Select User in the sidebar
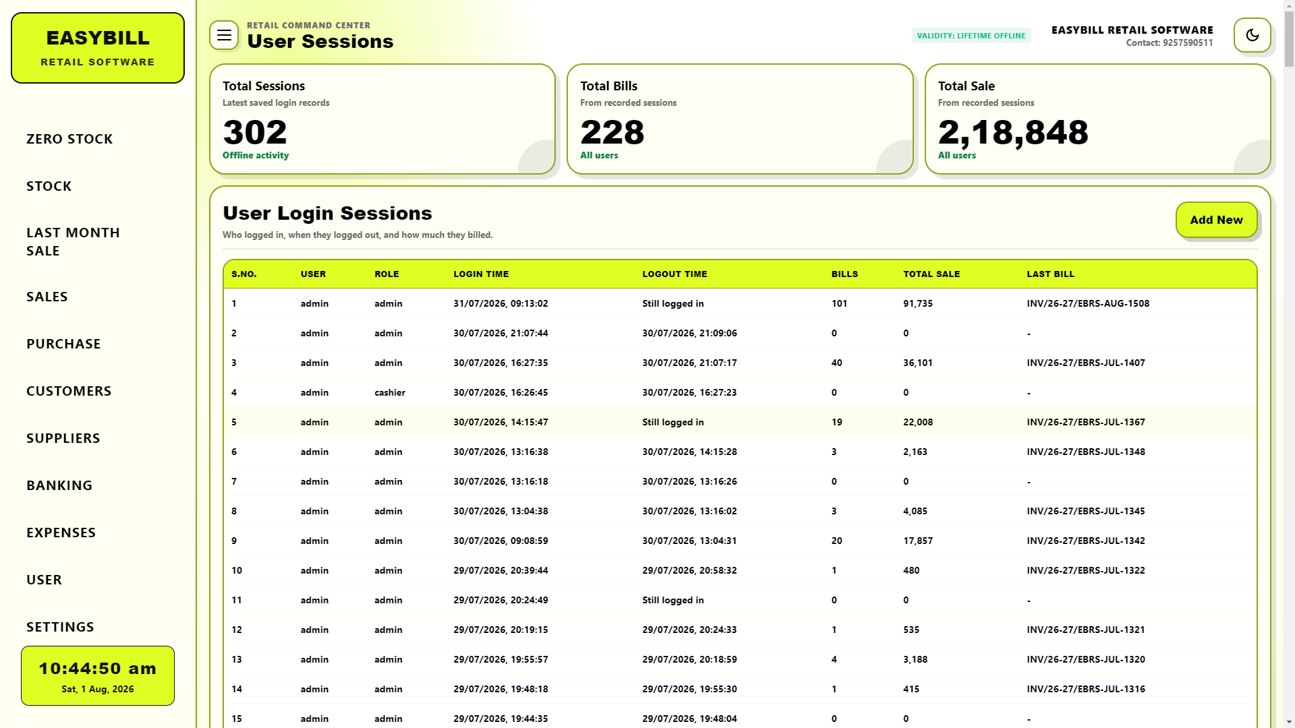Screen dimensions: 1295x728 click(45, 580)
